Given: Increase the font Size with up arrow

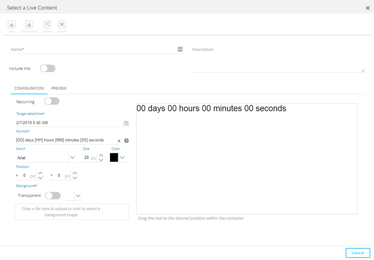Looking at the screenshot, I should coord(101,155).
